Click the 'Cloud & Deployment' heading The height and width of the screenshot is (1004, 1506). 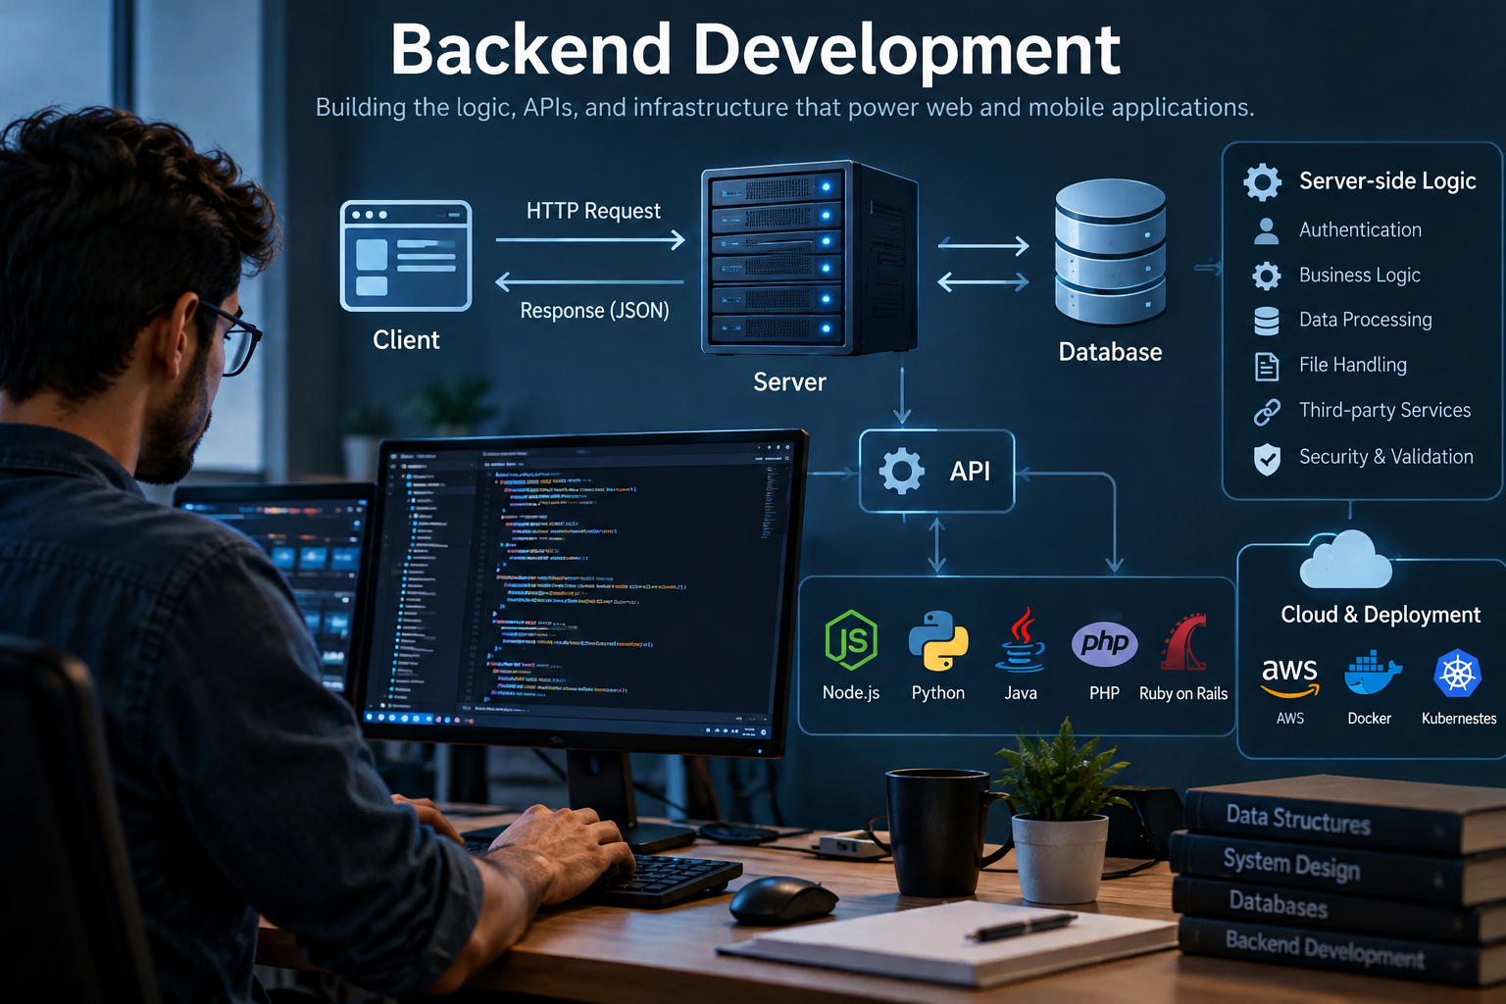pyautogui.click(x=1380, y=615)
